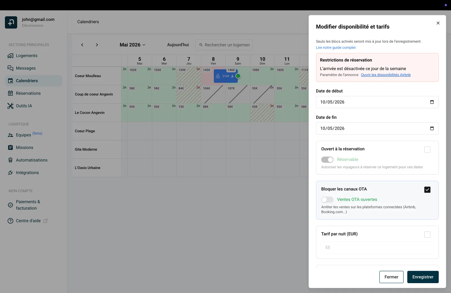Click the Date de fin field
Screen dimensions: 451x293
[x=377, y=128]
